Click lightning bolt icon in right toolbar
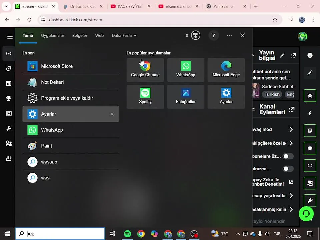This screenshot has height=240, width=320. [x=310, y=113]
